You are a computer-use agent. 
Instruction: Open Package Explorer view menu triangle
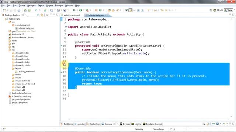(51, 15)
